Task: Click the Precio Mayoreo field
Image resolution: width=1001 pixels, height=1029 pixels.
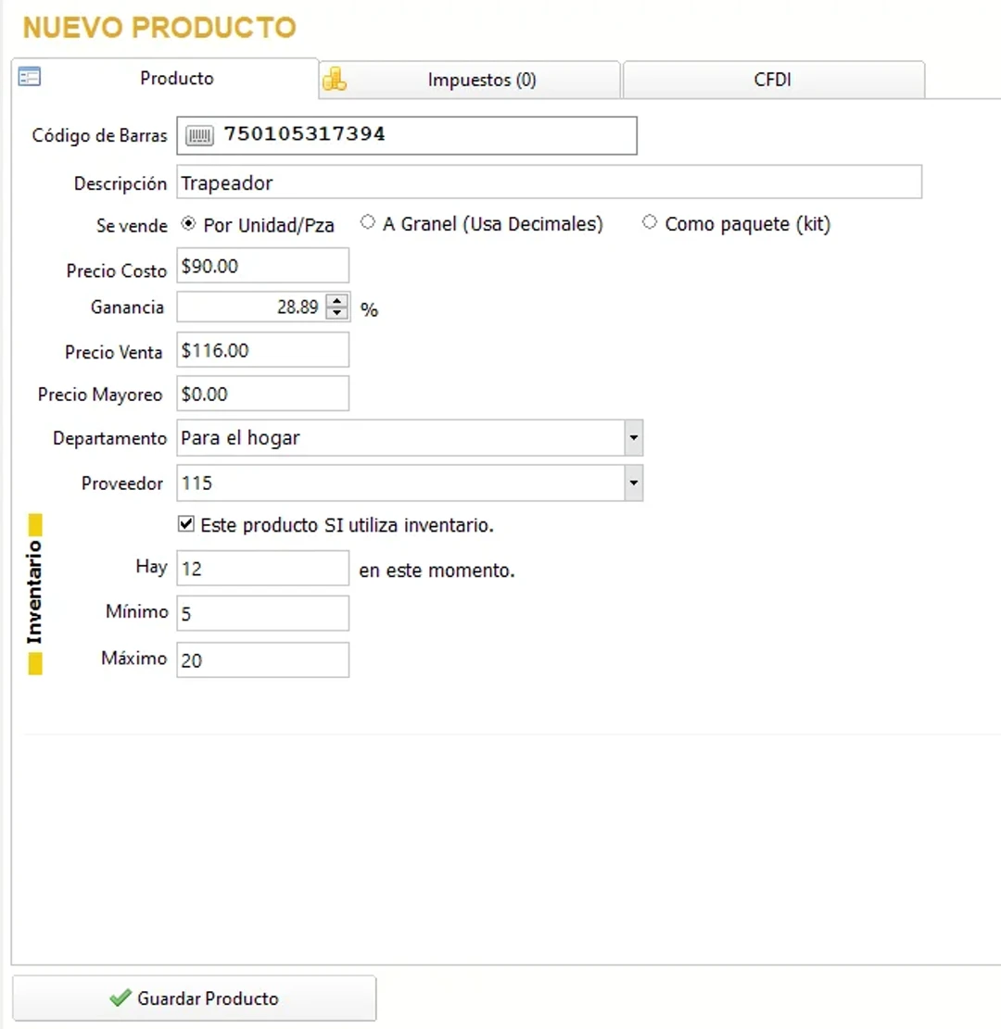Action: [x=262, y=393]
